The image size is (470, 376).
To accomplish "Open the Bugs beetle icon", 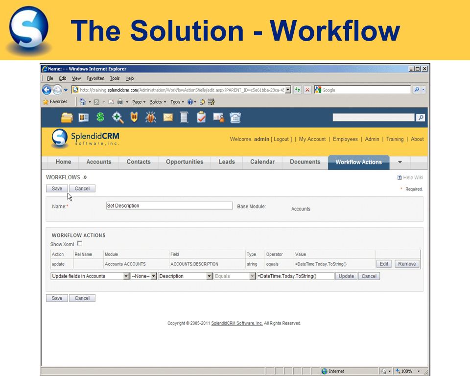I will click(x=151, y=117).
